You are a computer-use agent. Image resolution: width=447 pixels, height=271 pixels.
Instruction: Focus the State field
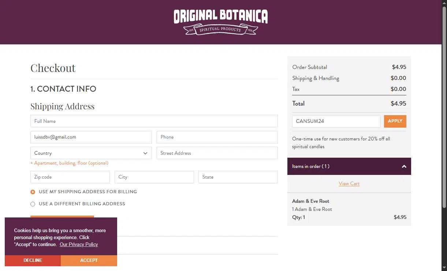tap(238, 177)
